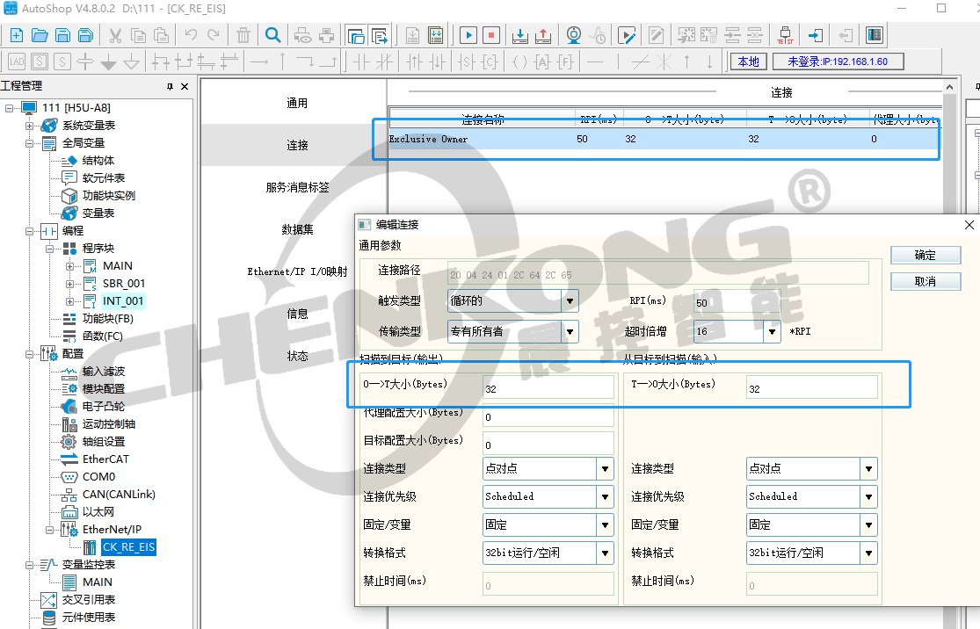Select INT_001 program in tree

pos(123,301)
